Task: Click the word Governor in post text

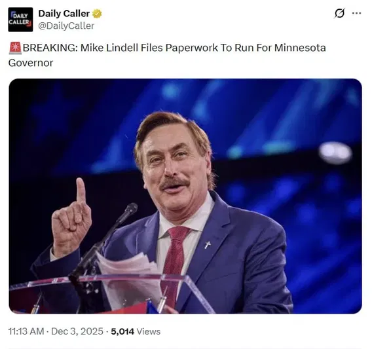Action: (31, 63)
